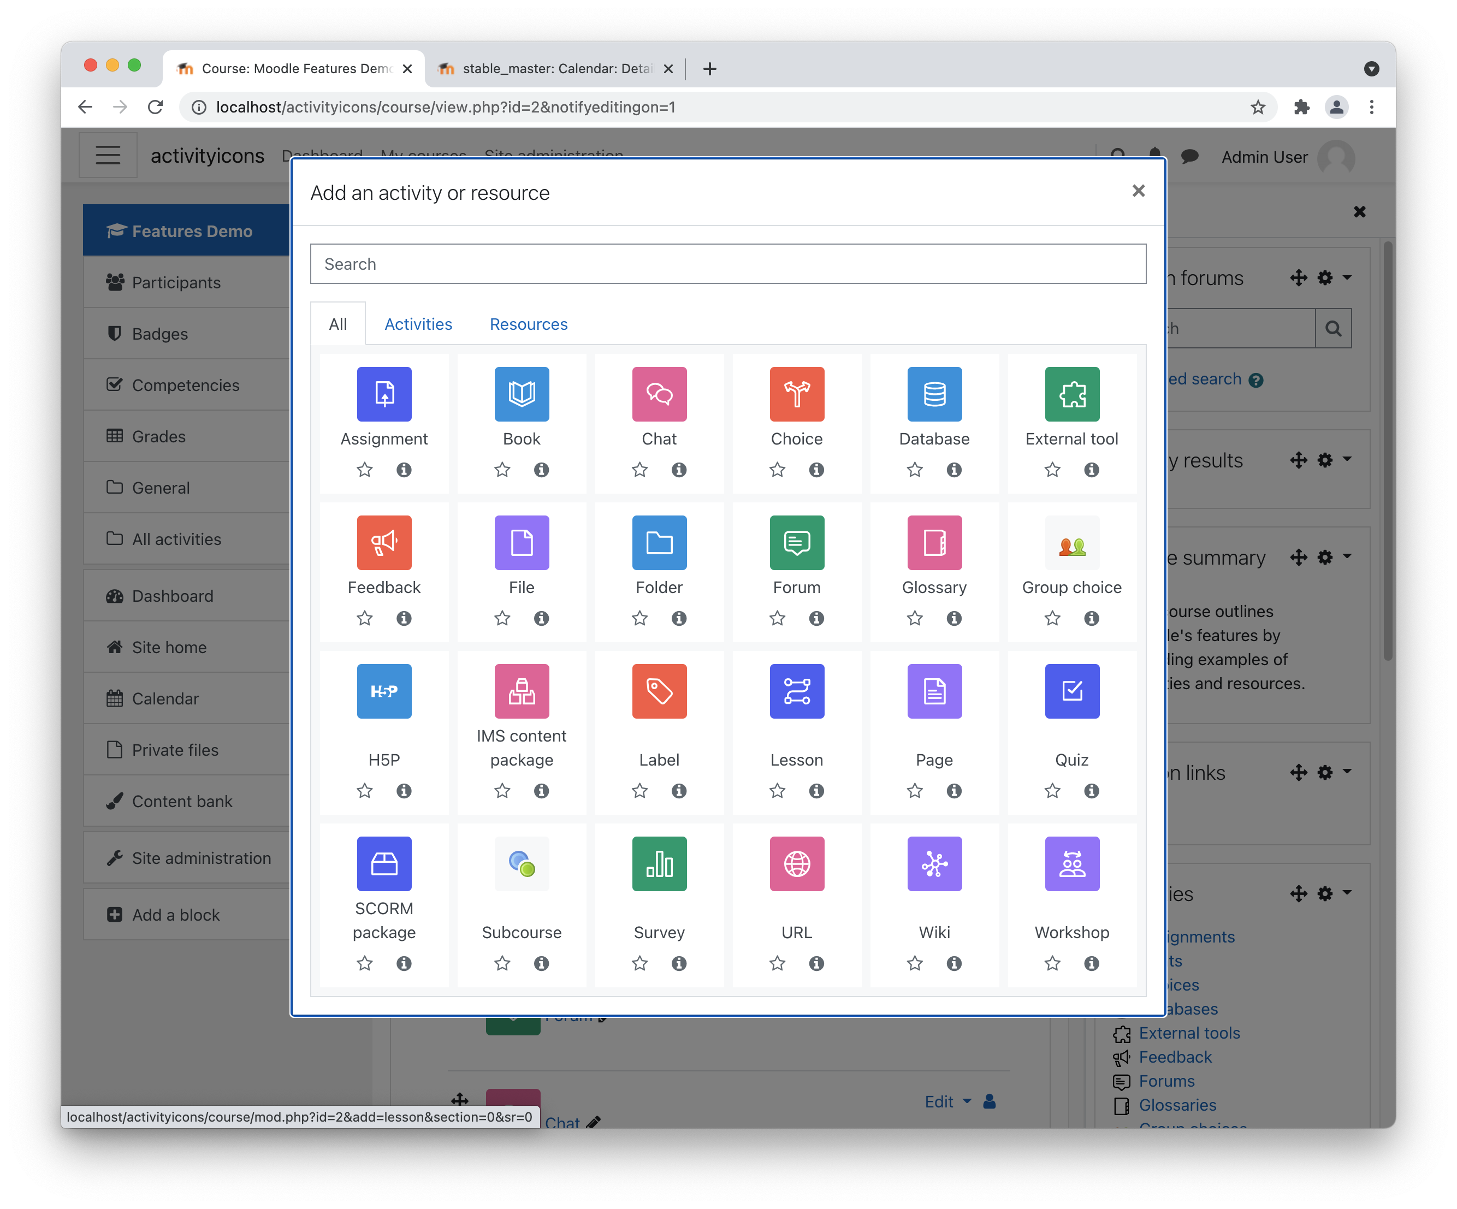This screenshot has height=1209, width=1457.
Task: Select the Choice activity icon
Action: [797, 394]
